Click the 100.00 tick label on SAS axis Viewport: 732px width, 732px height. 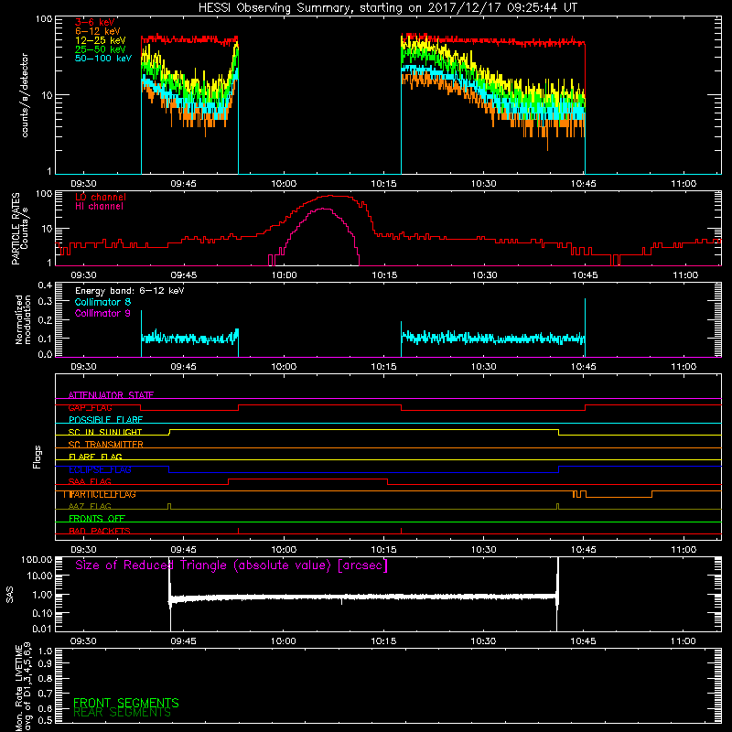pos(37,560)
